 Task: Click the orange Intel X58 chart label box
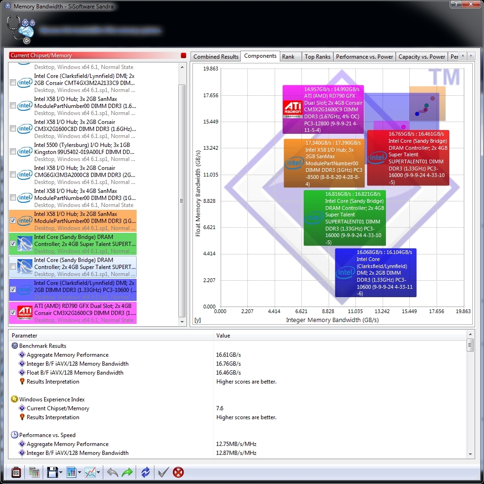pos(324,163)
